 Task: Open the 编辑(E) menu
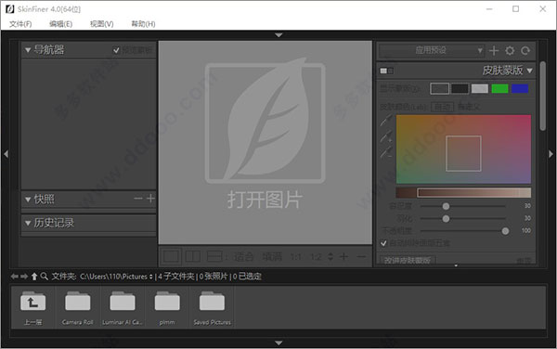point(60,24)
